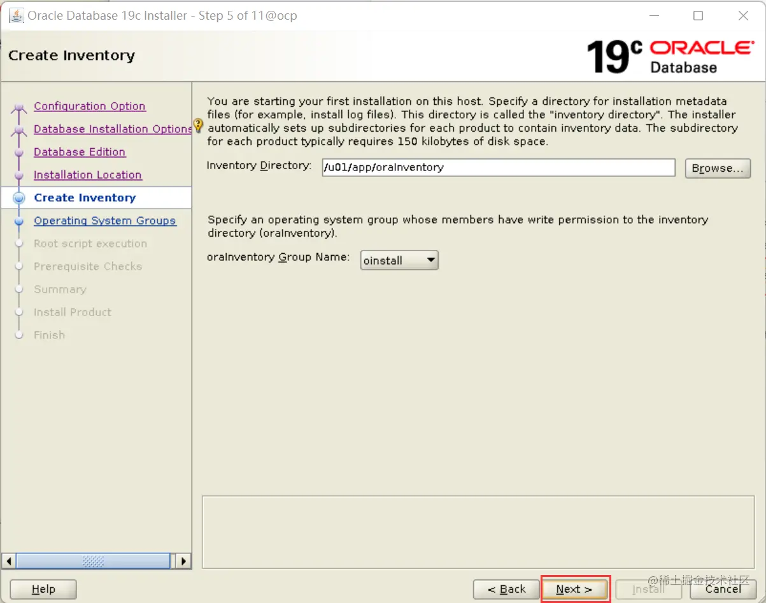Click the Operating System Groups step bullet
766x603 pixels.
tap(19, 221)
